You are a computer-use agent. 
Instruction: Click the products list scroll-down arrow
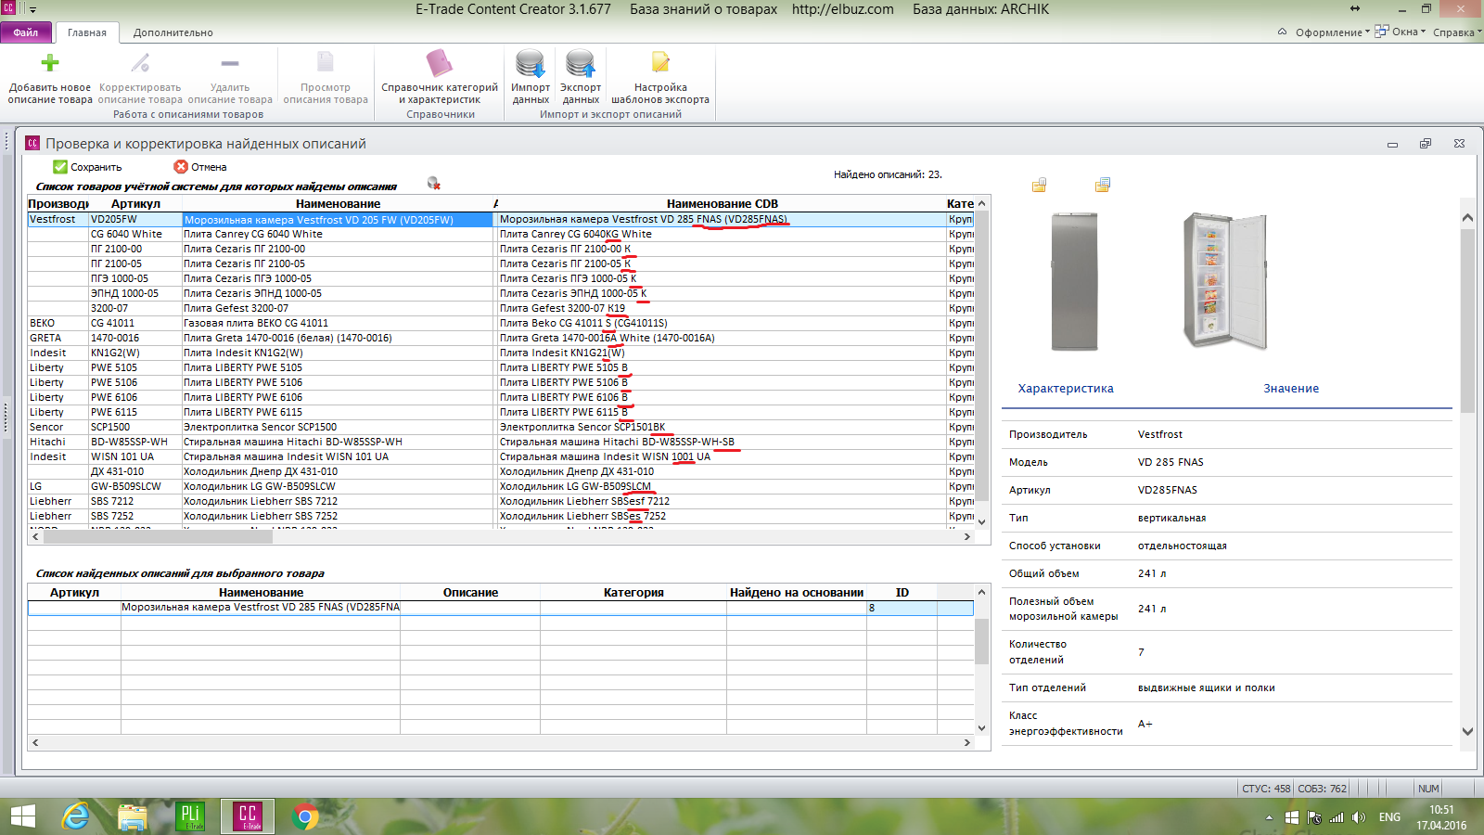click(x=981, y=522)
